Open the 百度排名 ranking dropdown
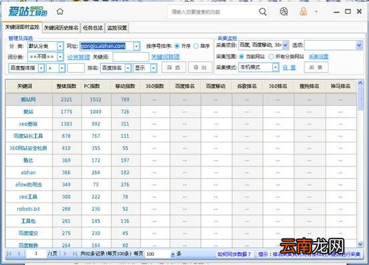369x265 pixels. (x=116, y=68)
